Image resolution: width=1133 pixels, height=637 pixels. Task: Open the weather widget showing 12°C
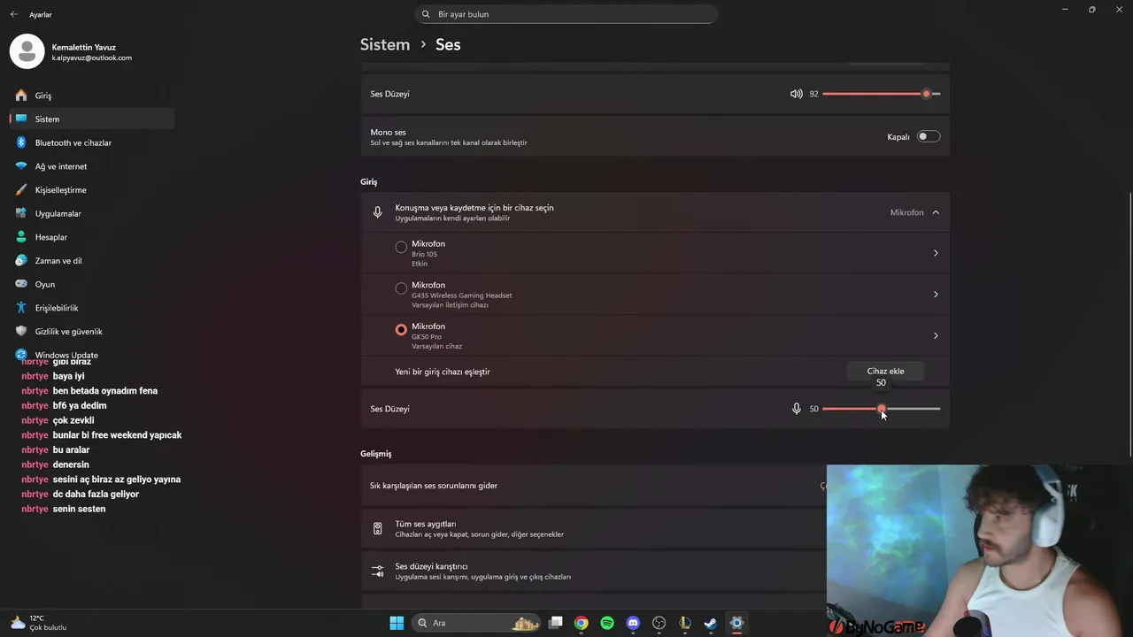coord(39,623)
